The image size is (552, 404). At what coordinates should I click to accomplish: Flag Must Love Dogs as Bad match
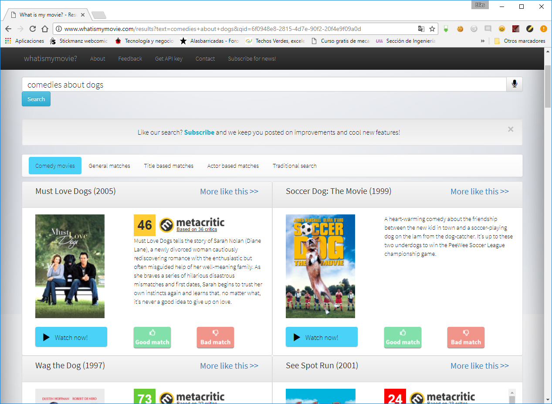click(215, 337)
